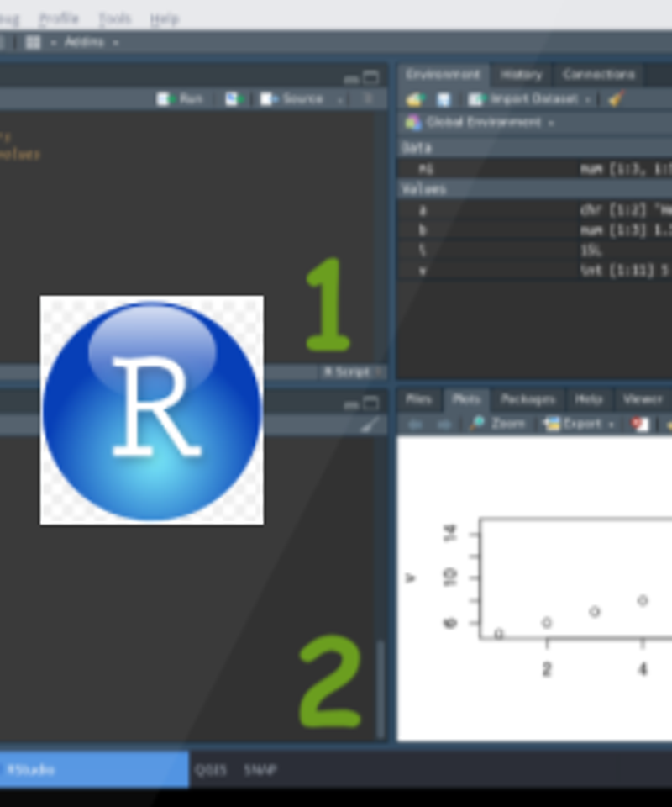Open the Import Dataset dropdown
This screenshot has height=807, width=672.
point(529,99)
